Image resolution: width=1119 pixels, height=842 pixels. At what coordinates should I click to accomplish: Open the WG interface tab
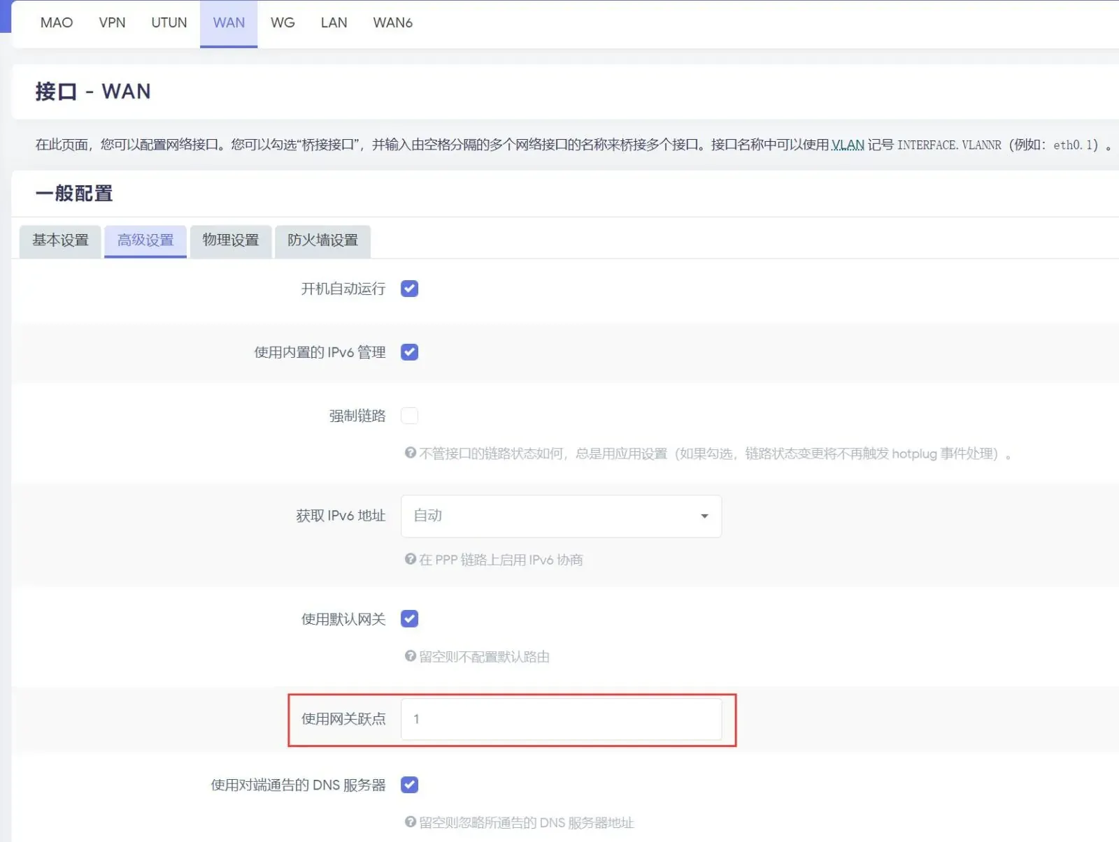283,22
